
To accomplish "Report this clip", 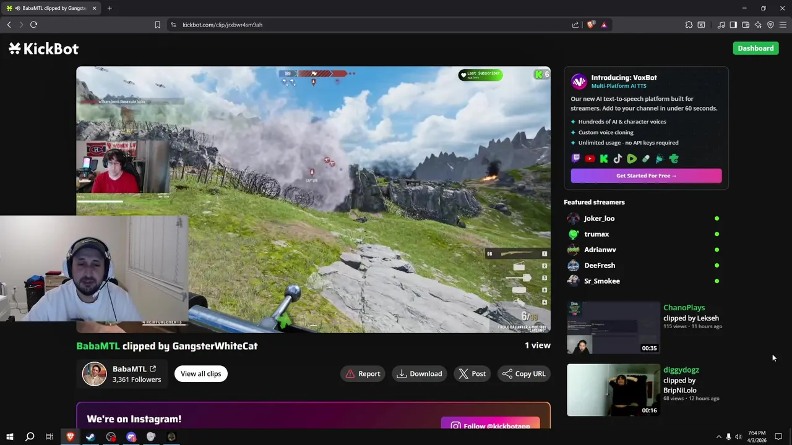I will 363,374.
